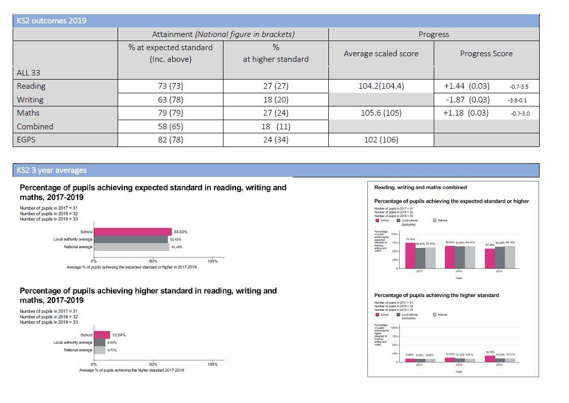Screen dimensions: 569x403
Task: Click Local authority legend swatch in expected standard chart
Action: pos(398,221)
